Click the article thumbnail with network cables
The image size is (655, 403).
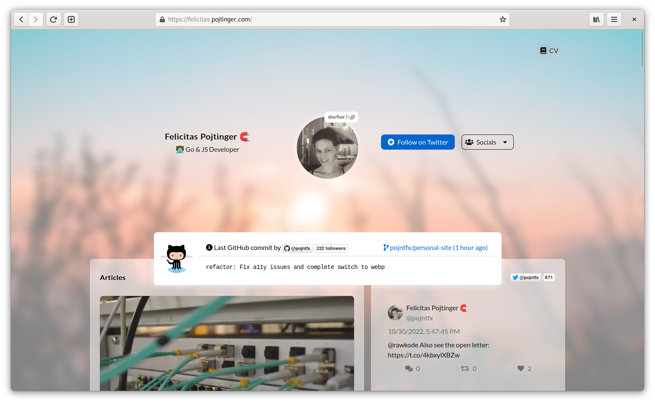click(x=227, y=343)
